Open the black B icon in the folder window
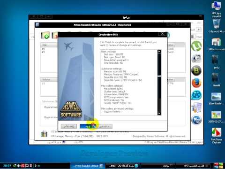225x169 pixels. coord(196,70)
